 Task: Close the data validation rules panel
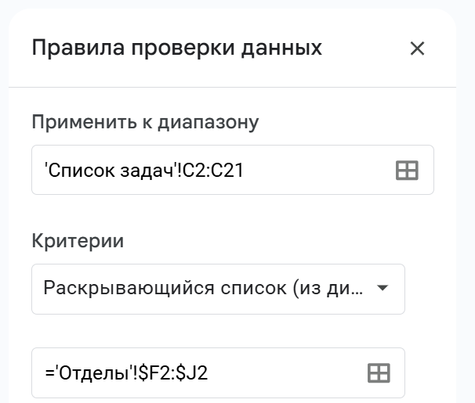tap(417, 49)
